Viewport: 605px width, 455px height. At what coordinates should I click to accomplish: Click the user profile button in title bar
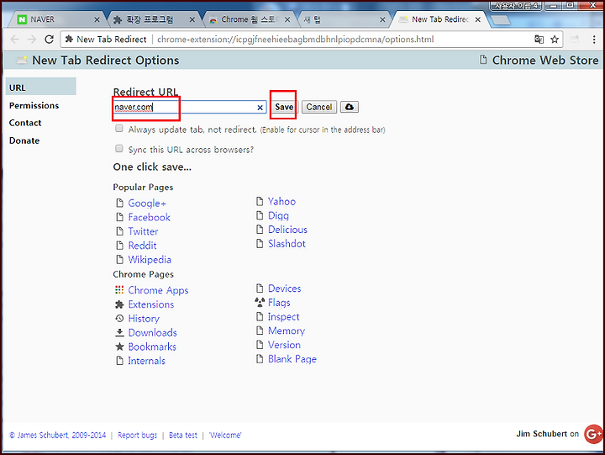(x=515, y=5)
